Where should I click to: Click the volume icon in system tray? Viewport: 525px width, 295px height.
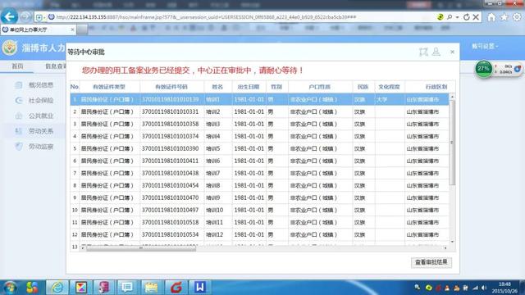[x=484, y=288]
